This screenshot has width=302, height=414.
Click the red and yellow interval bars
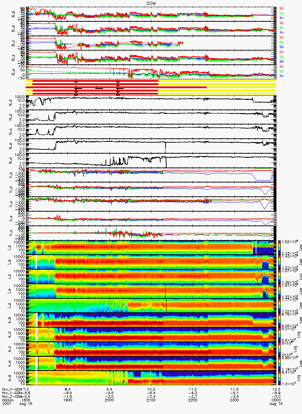(x=151, y=87)
